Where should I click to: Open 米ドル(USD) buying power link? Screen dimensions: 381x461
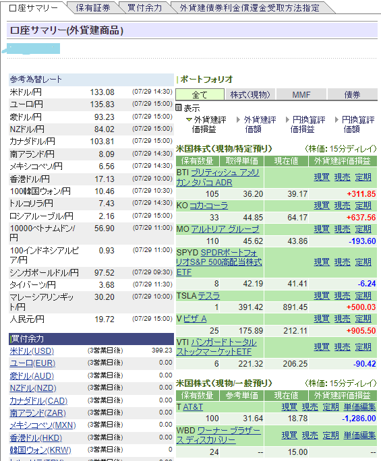click(32, 351)
